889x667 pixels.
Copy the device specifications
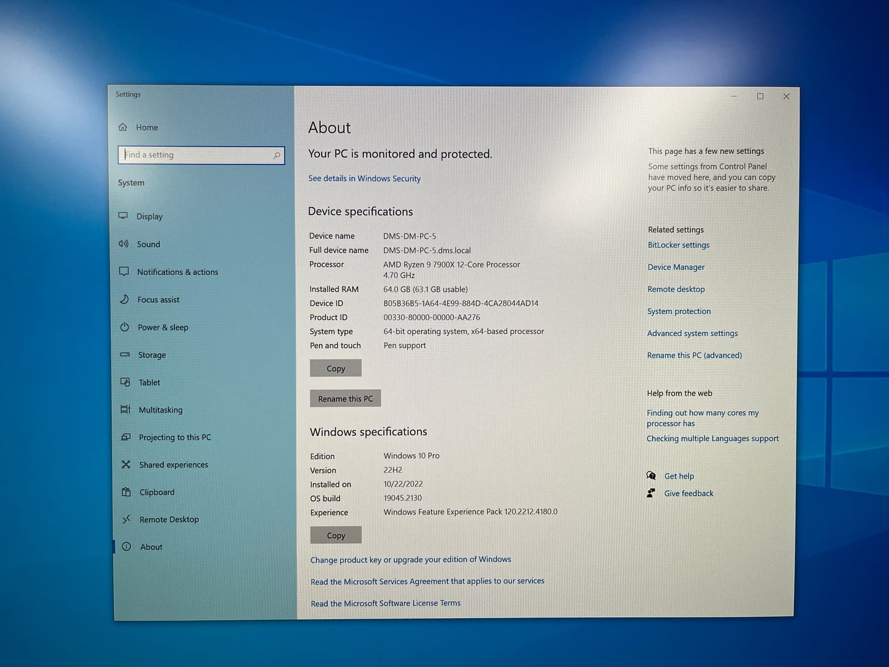pos(336,368)
